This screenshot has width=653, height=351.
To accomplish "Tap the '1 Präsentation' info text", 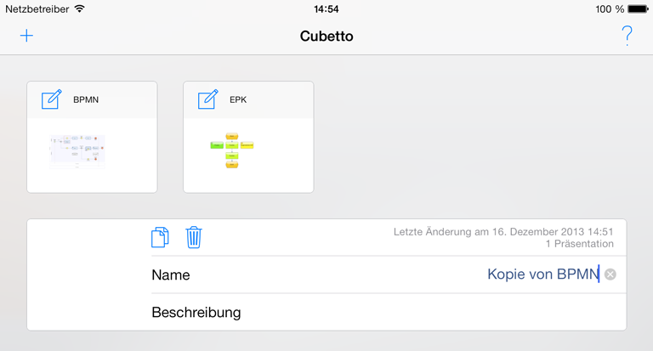I will 580,244.
